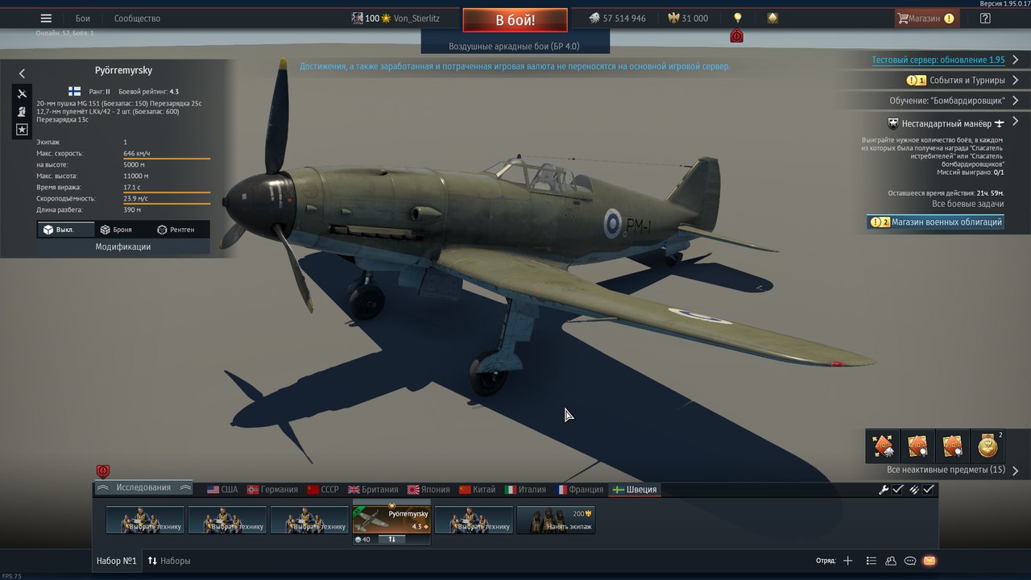Screen dimensions: 1031x580
Task: Select the США nation tab
Action: (222, 490)
